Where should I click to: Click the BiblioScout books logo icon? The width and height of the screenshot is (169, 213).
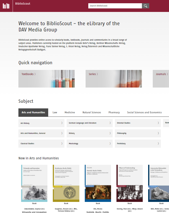click(6, 6)
